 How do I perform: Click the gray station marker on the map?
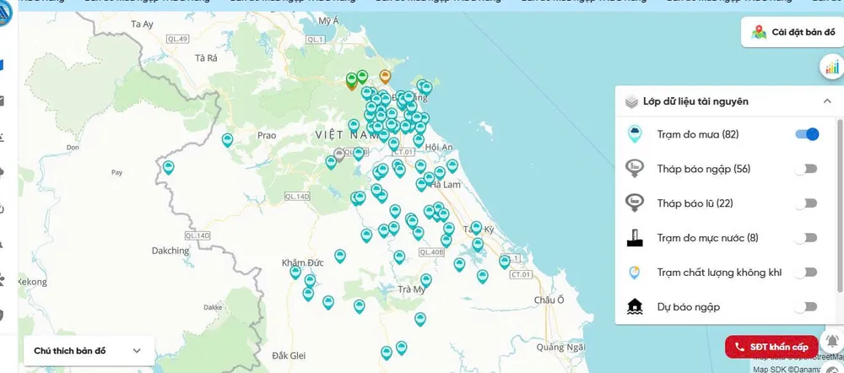coord(339,155)
